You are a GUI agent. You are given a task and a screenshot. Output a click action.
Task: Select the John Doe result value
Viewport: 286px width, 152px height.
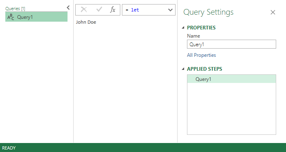[x=86, y=22]
